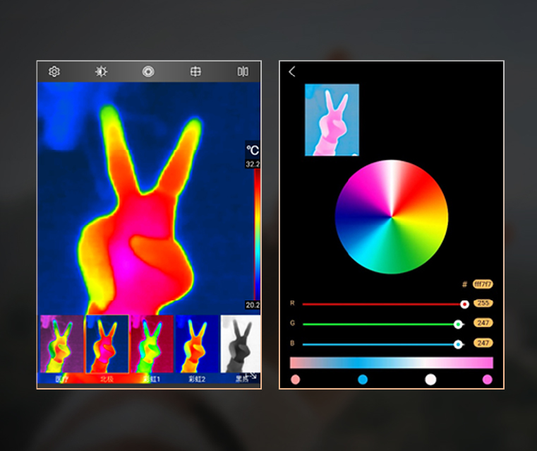
Task: Select the 北极 arctic palette thumbnail
Action: (x=107, y=344)
